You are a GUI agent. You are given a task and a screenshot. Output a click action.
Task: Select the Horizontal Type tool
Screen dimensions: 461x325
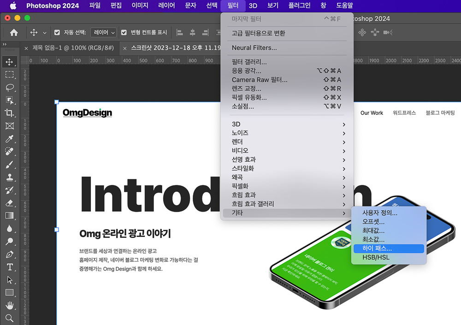9,267
